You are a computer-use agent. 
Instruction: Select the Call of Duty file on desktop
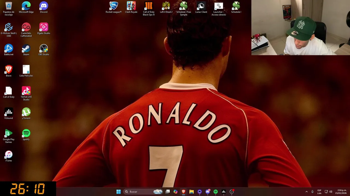click(8, 92)
